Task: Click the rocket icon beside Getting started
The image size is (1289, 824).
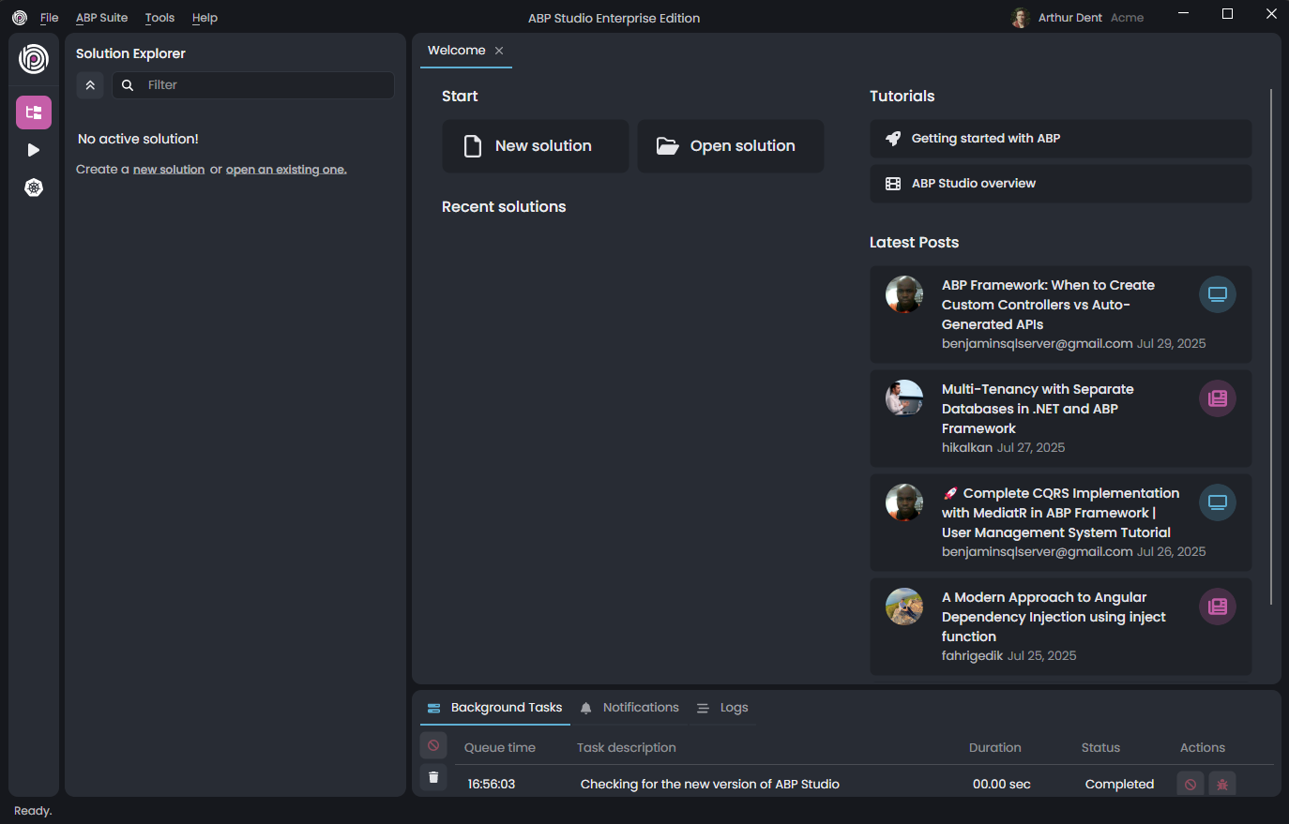Action: pos(893,139)
